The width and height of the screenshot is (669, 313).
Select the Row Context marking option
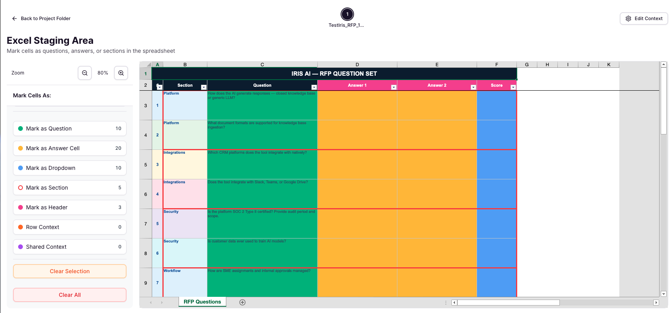[x=70, y=227]
